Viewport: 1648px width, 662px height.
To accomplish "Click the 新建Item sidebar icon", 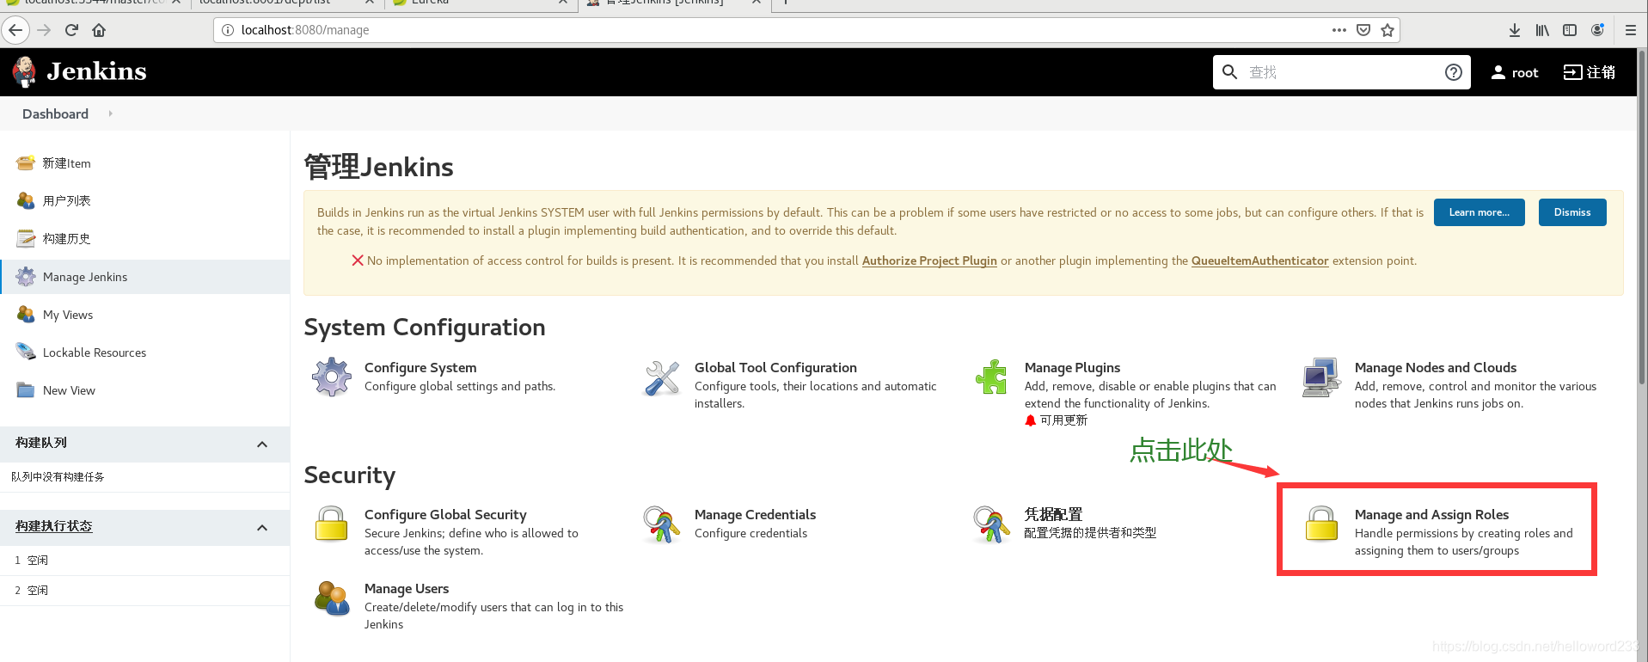I will (26, 162).
